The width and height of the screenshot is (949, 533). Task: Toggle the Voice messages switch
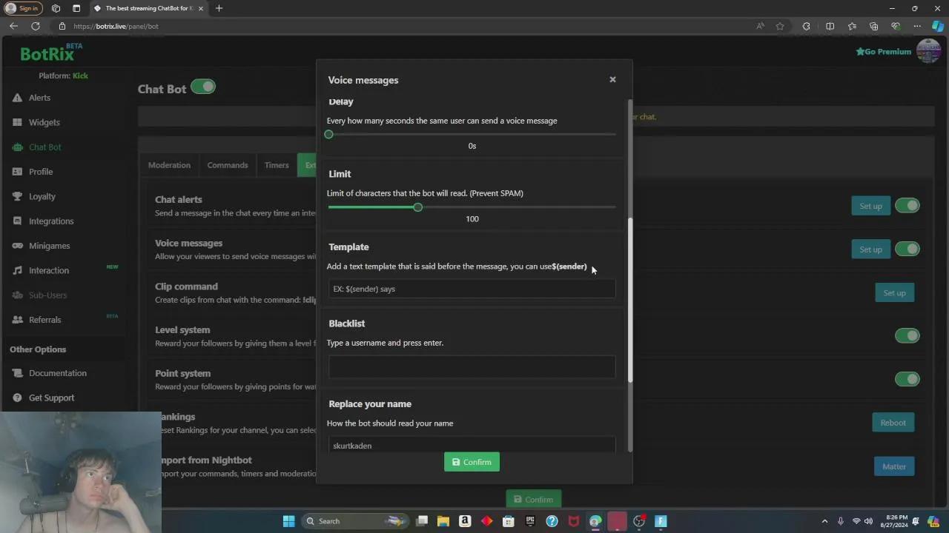point(907,249)
